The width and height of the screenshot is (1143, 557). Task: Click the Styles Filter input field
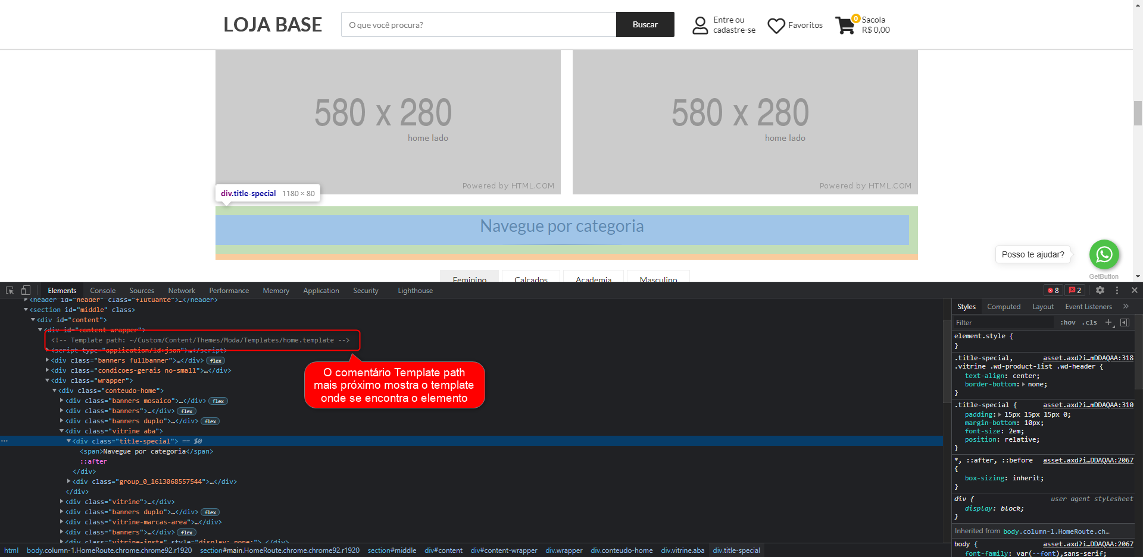coord(1004,322)
